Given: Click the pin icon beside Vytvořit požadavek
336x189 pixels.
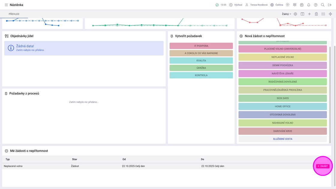Looking at the screenshot, I should pos(172,36).
